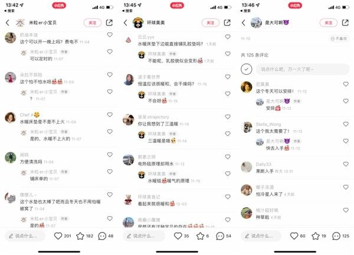Tap the 不喜欢 dislike label
The image size is (354, 255).
(x=339, y=38)
